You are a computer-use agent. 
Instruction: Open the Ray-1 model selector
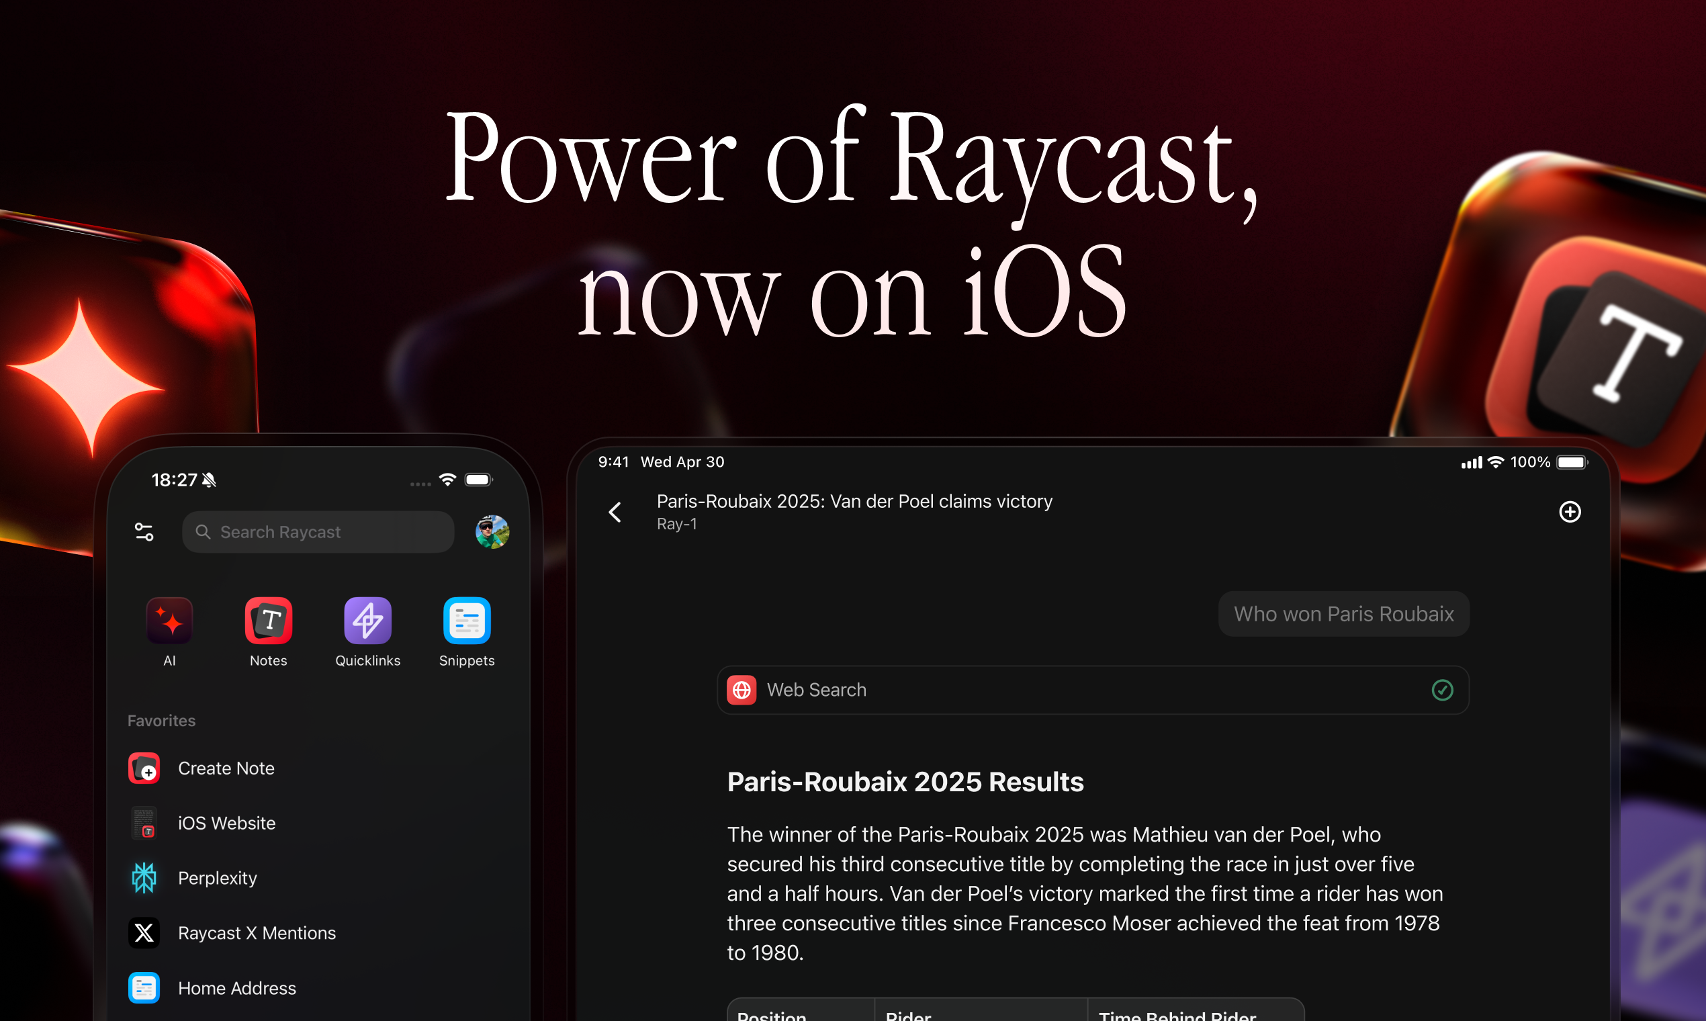[x=677, y=523]
